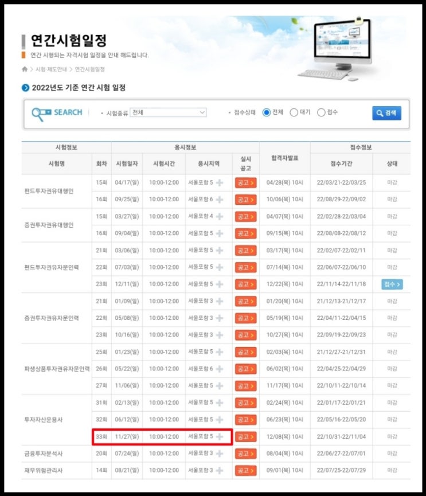This screenshot has height=496, width=426.
Task: Open 공고 for 05/08 exam row
Action: (x=246, y=318)
